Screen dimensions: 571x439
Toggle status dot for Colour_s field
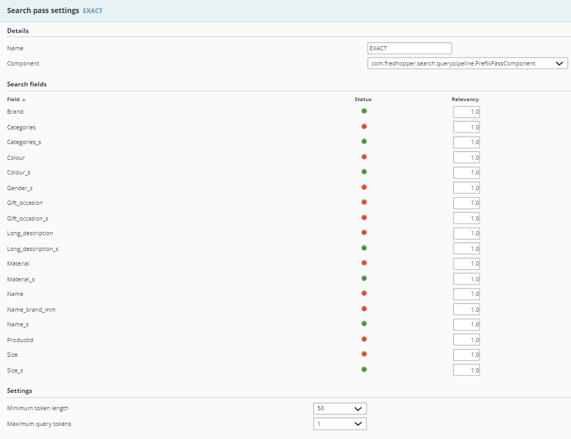364,172
